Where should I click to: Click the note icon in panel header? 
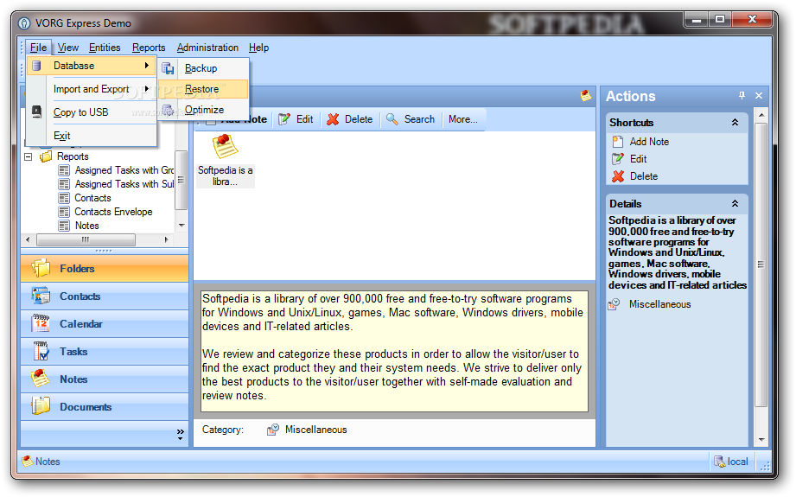pos(585,95)
